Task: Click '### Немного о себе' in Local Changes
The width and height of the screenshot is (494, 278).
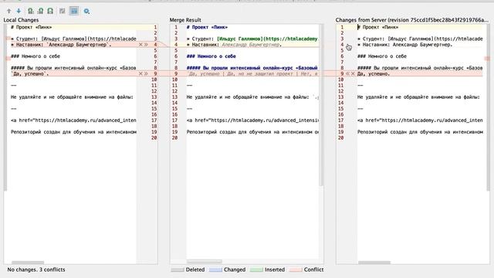Action: click(x=36, y=56)
